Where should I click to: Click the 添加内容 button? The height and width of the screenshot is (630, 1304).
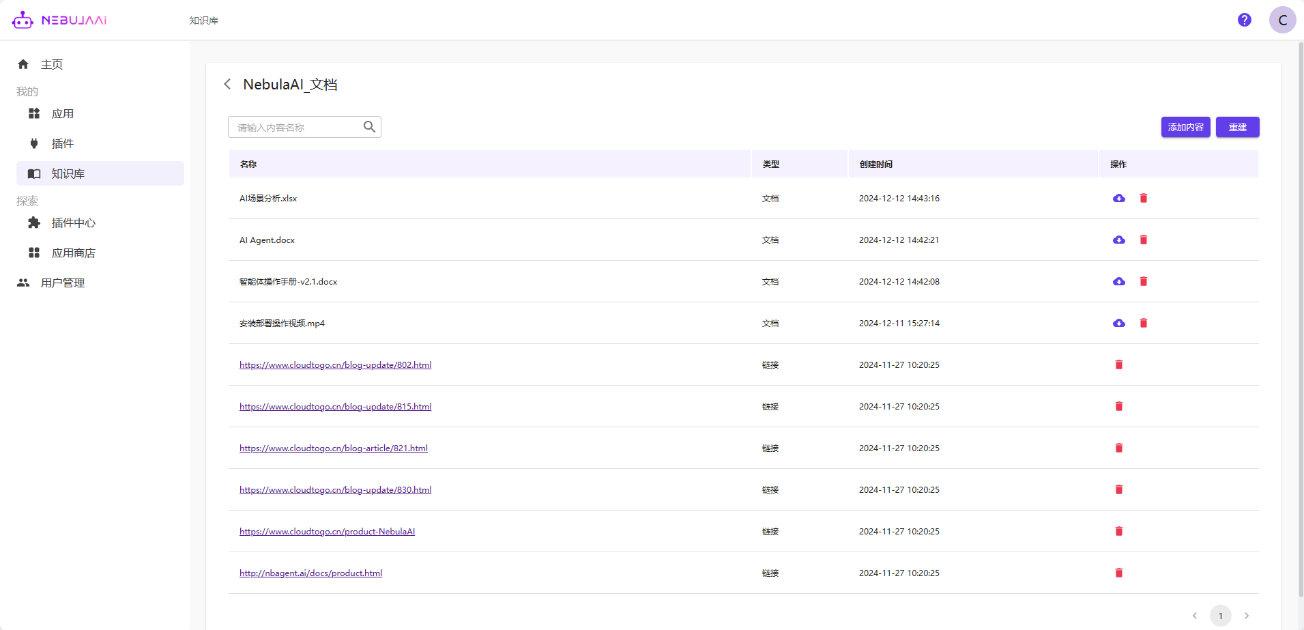coord(1185,127)
